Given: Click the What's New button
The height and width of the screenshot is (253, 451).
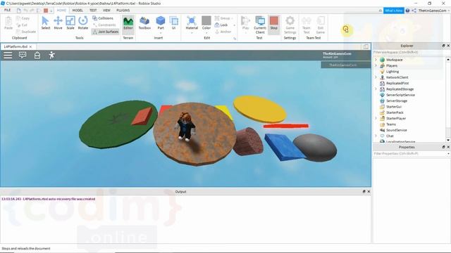Looking at the screenshot, I should click(x=394, y=11).
